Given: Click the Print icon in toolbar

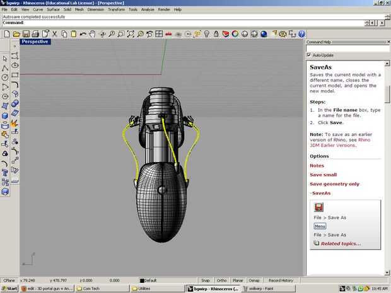Looking at the screenshot, I should [x=36, y=34].
